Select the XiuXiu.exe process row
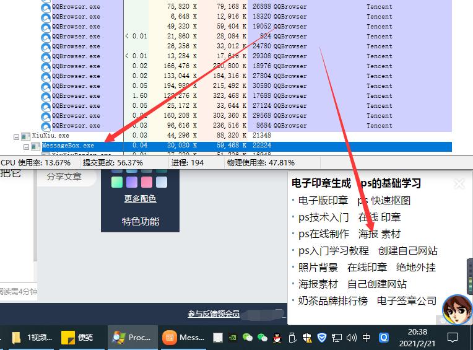473x350 pixels. [x=232, y=136]
